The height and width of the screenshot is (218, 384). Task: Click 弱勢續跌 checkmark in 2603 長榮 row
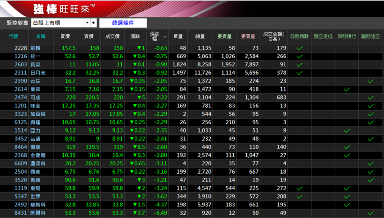(300, 65)
